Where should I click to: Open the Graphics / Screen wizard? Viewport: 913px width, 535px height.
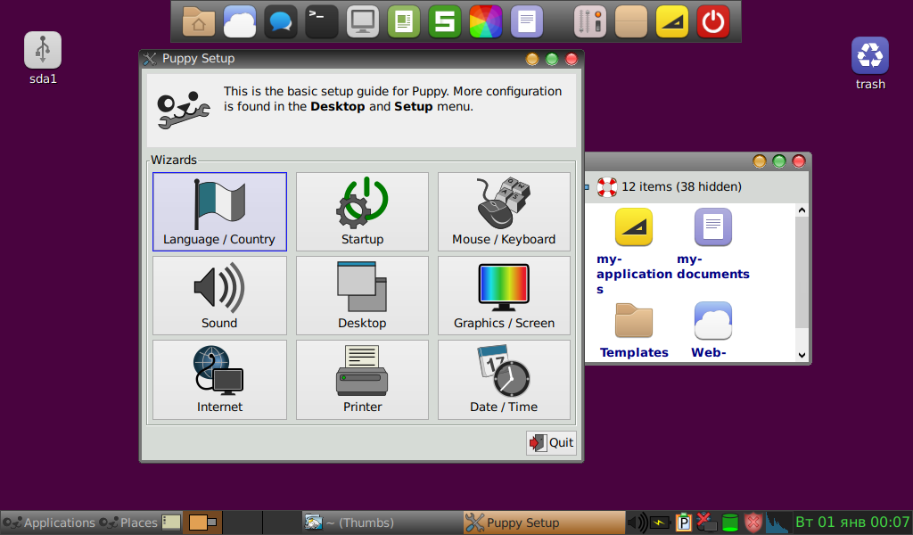pyautogui.click(x=504, y=296)
